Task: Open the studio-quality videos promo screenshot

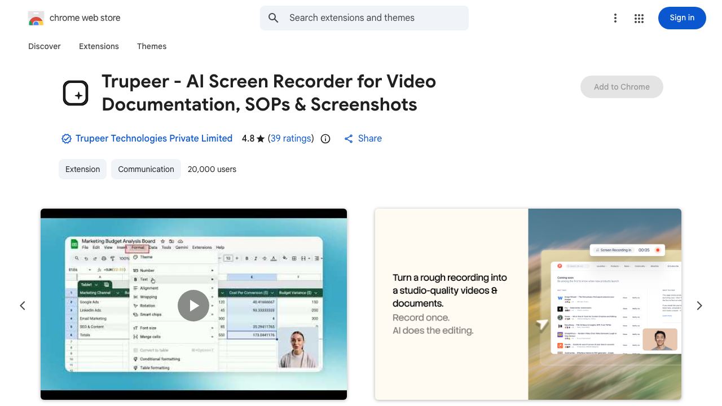Action: tap(528, 304)
